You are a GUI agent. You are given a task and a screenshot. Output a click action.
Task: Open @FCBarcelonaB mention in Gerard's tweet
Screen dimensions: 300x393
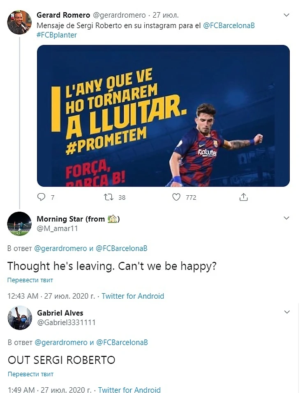(x=229, y=25)
